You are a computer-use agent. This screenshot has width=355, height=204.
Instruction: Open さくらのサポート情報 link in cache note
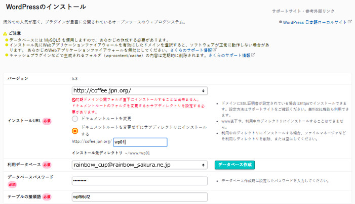point(229,56)
